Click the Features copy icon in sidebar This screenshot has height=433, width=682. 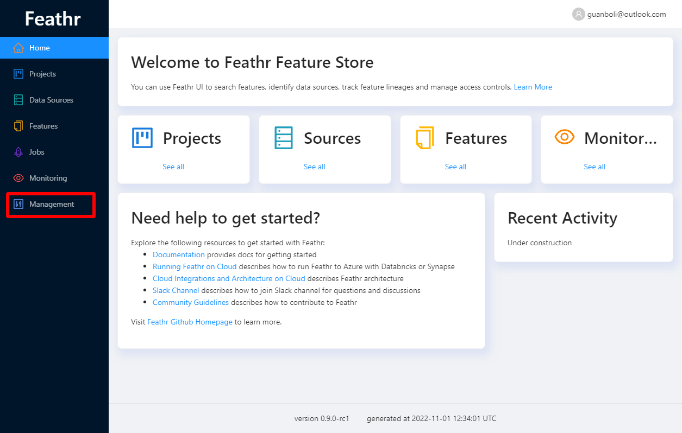click(18, 126)
